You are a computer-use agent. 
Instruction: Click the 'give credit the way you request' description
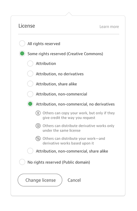tap(69, 118)
